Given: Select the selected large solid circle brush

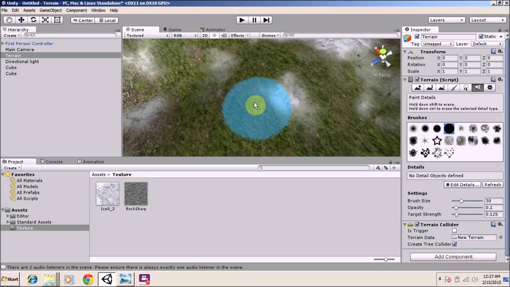Looking at the screenshot, I should (449, 128).
